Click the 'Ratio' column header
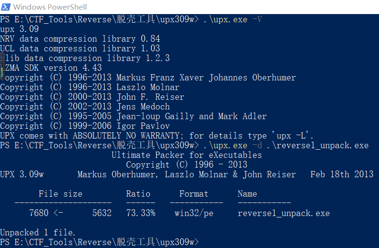379x248 pixels. (138, 194)
